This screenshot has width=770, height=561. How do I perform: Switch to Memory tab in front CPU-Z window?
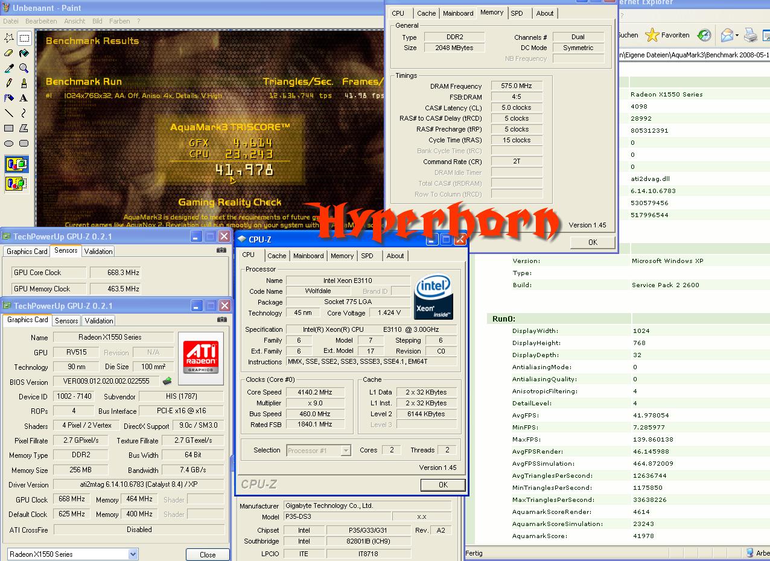[x=342, y=256]
